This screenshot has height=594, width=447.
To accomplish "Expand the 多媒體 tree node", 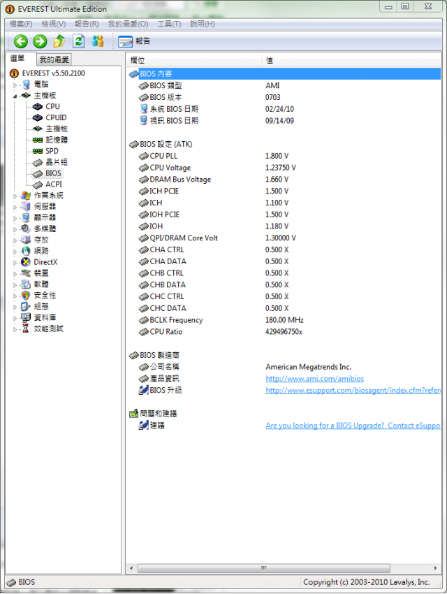I will (15, 229).
